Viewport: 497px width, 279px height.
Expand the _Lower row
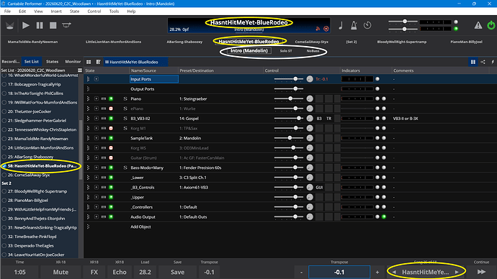click(x=97, y=178)
